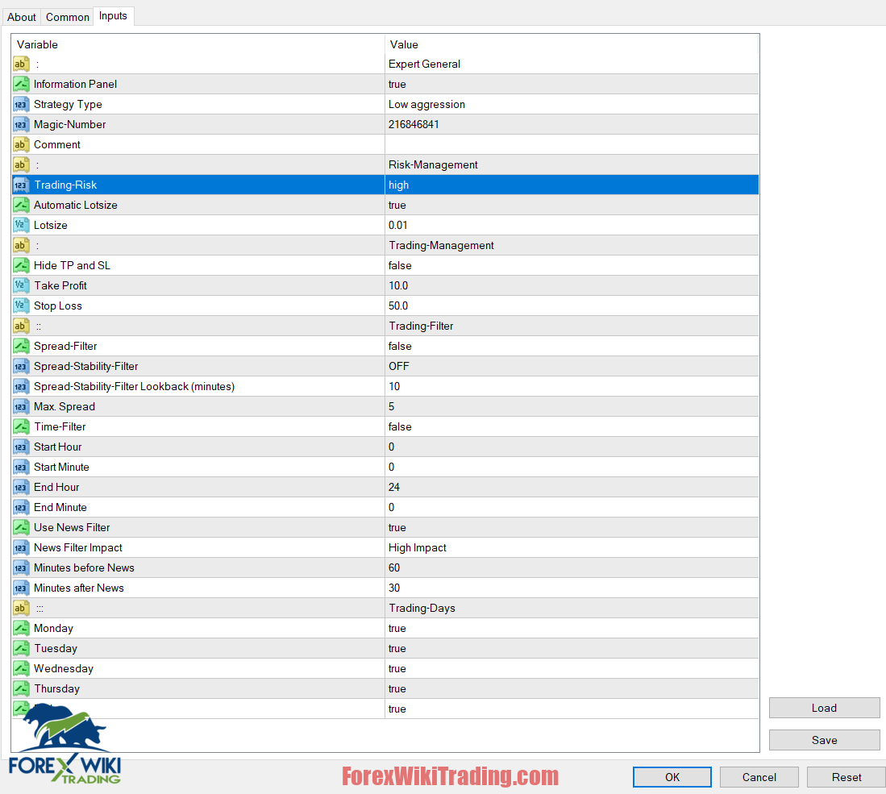Select the Tuesday row label
This screenshot has height=794, width=886.
tap(56, 649)
